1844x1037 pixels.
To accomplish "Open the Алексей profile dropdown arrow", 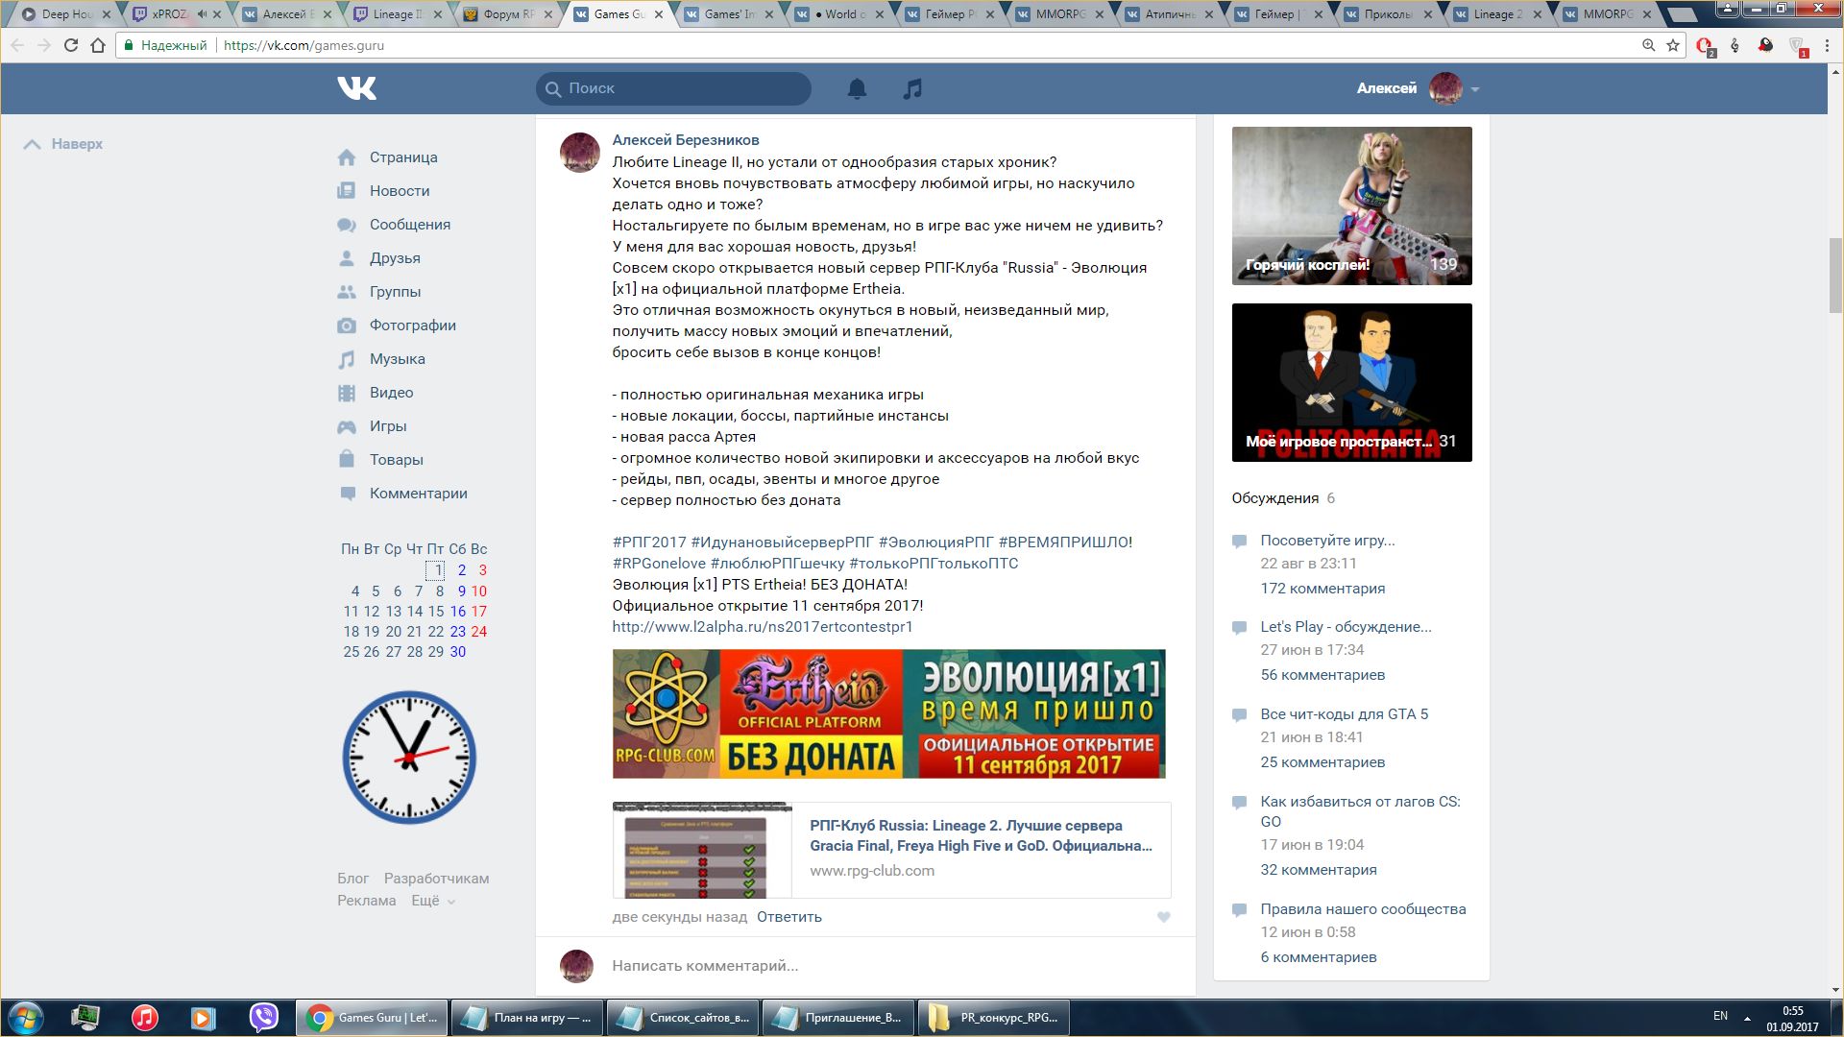I will tap(1475, 89).
